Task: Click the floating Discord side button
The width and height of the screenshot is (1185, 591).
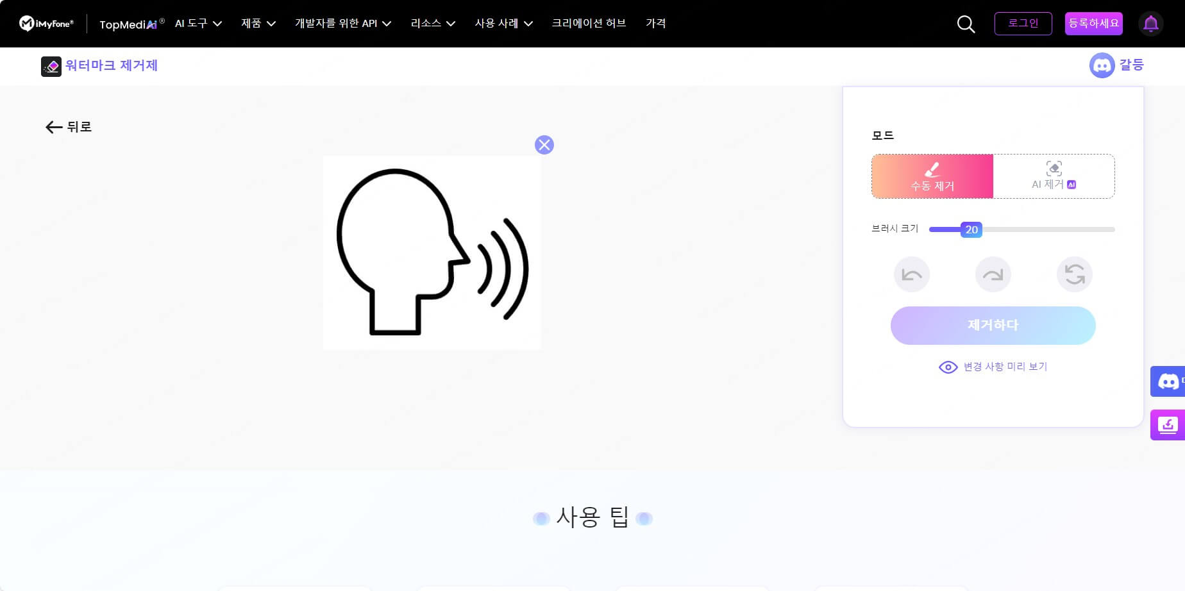Action: click(1168, 381)
